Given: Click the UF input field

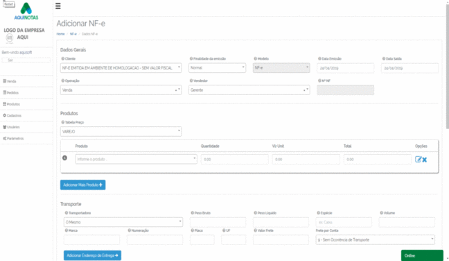Looking at the screenshot, I should pos(234,239).
